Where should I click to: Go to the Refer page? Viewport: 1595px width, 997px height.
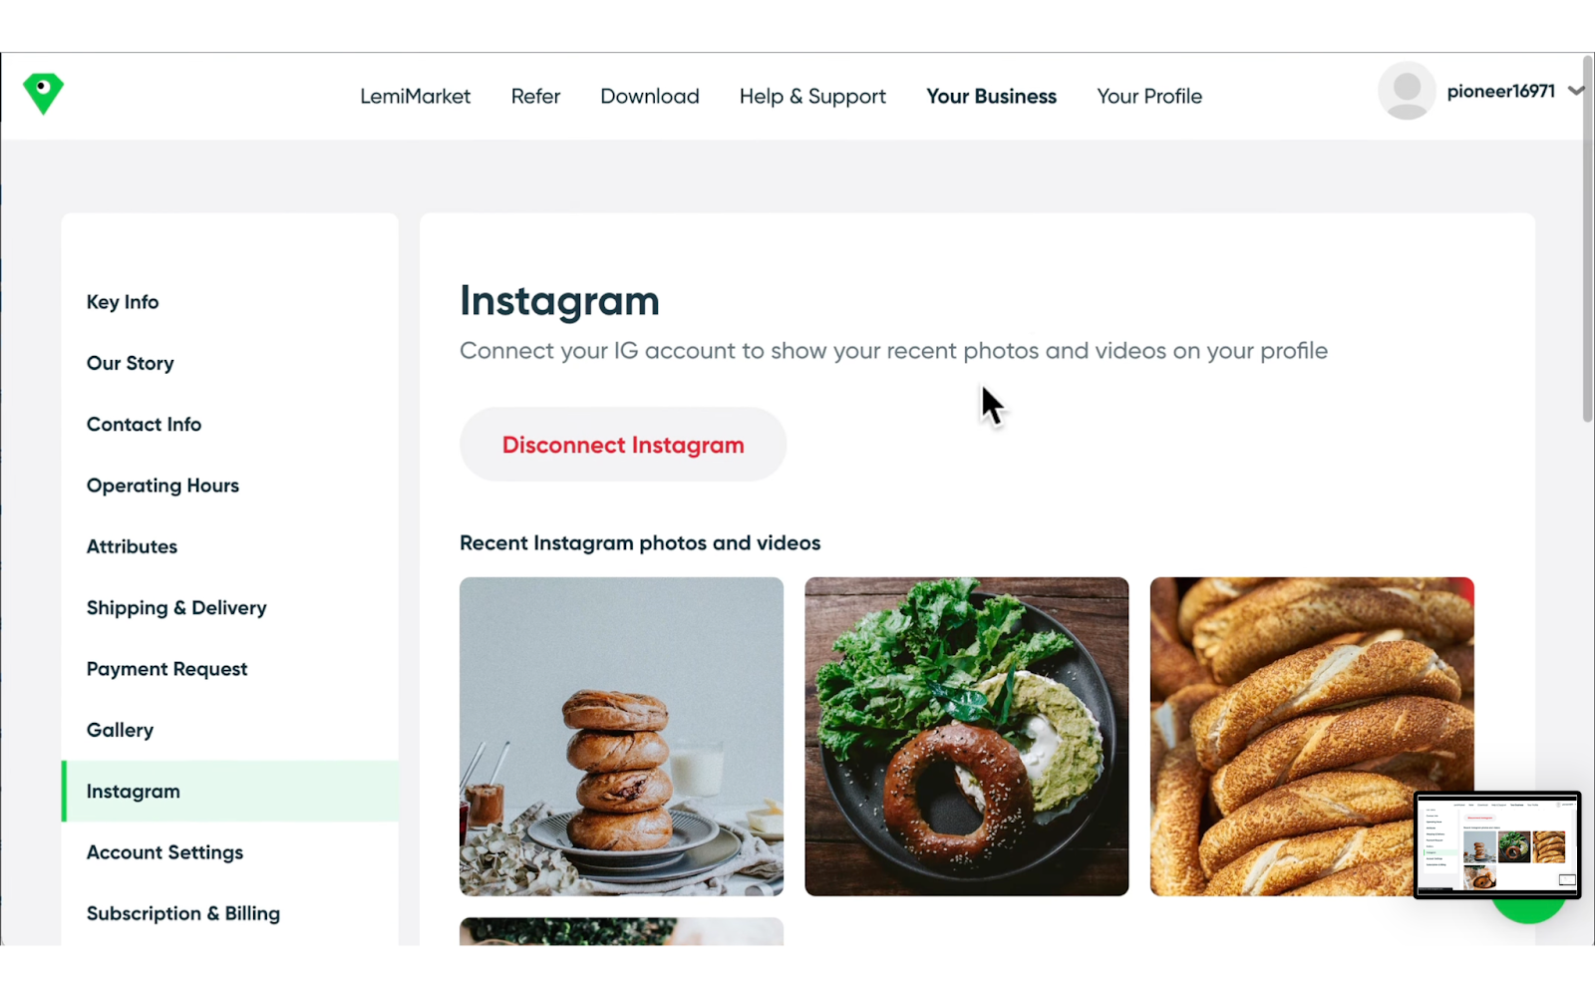(535, 97)
